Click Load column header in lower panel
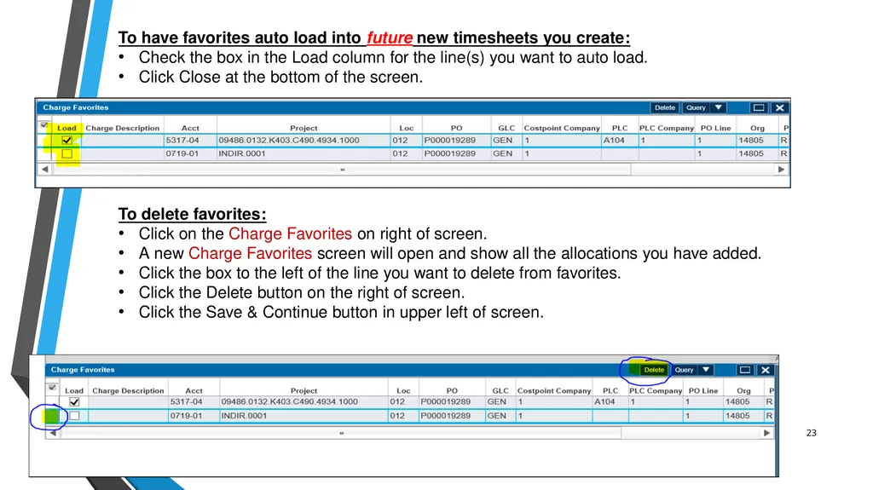This screenshot has height=490, width=873. (74, 391)
